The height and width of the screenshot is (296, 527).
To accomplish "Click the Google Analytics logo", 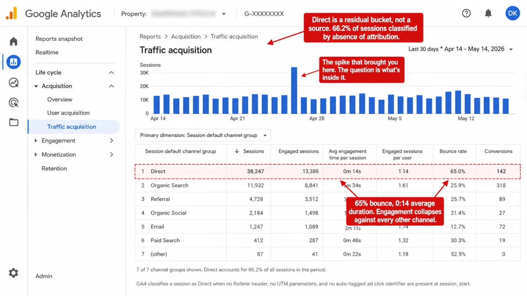I will [x=53, y=14].
